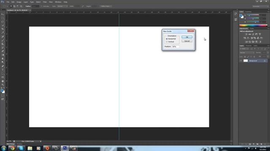Open the status bar info arrow
The width and height of the screenshot is (270, 151).
coord(40,141)
